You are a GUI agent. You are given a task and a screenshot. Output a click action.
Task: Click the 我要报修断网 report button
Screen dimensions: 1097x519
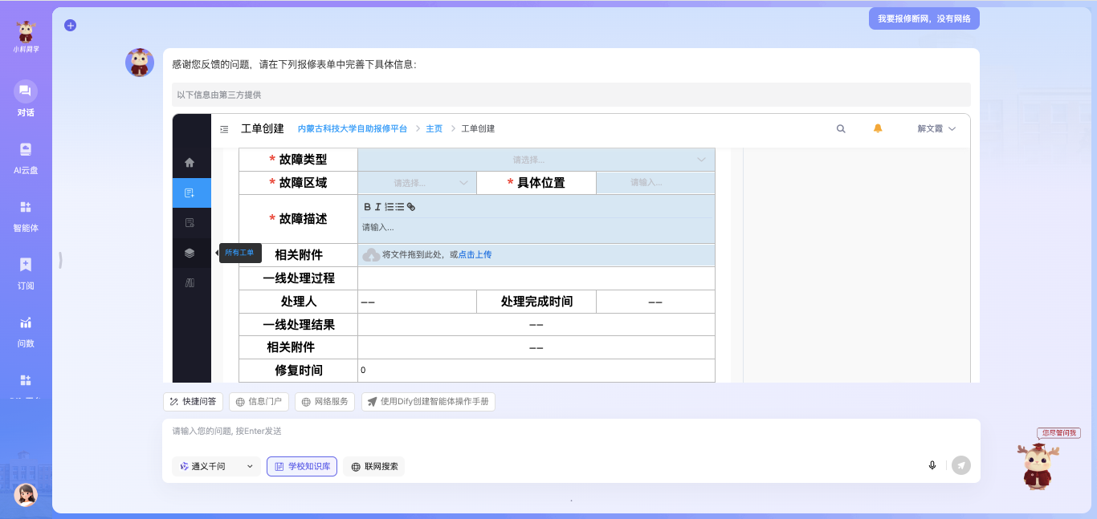[924, 18]
